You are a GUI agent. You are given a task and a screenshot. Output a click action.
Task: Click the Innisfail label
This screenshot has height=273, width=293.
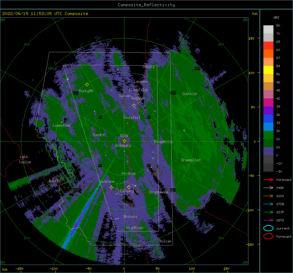tap(132, 118)
